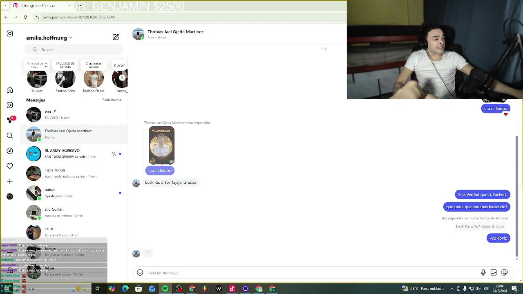
Task: Open the clock showing 22:04
Action: pyautogui.click(x=500, y=289)
